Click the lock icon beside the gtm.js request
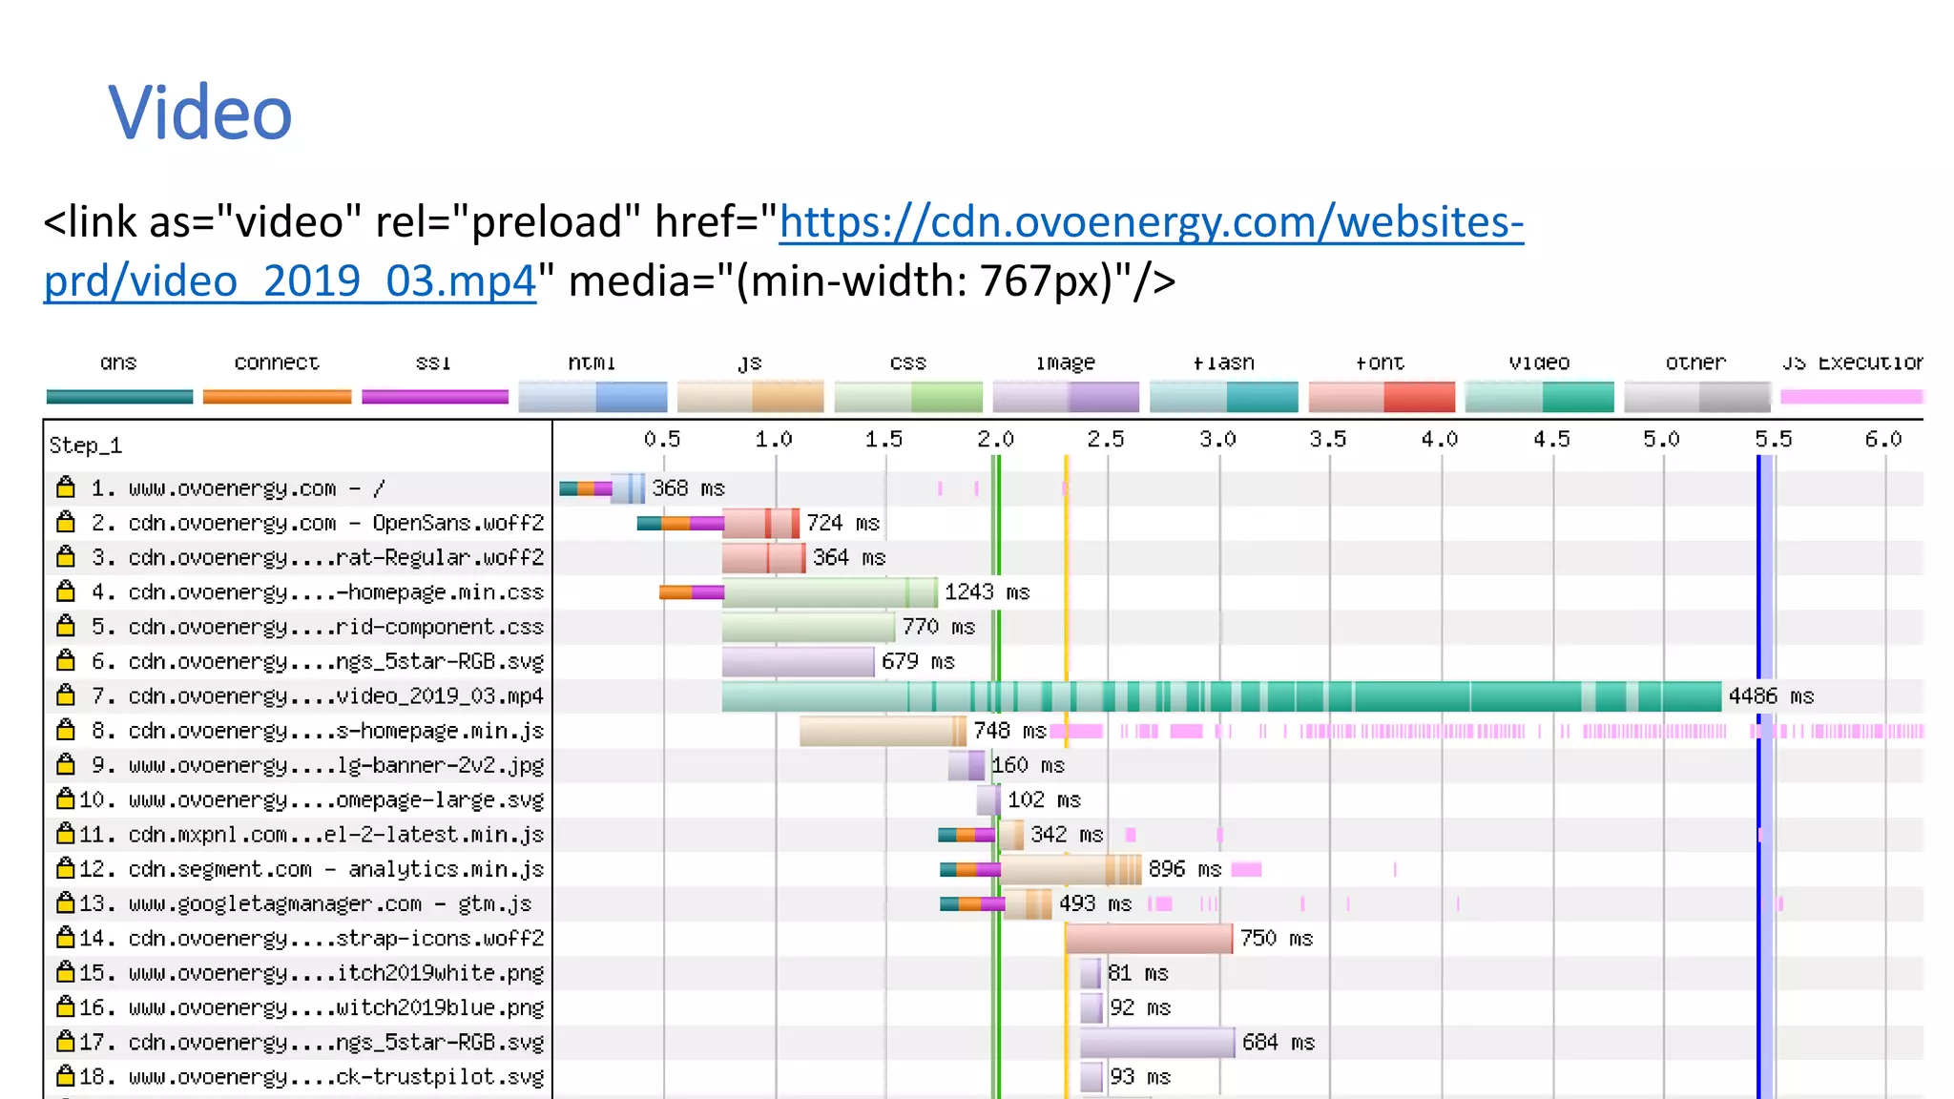 (66, 902)
